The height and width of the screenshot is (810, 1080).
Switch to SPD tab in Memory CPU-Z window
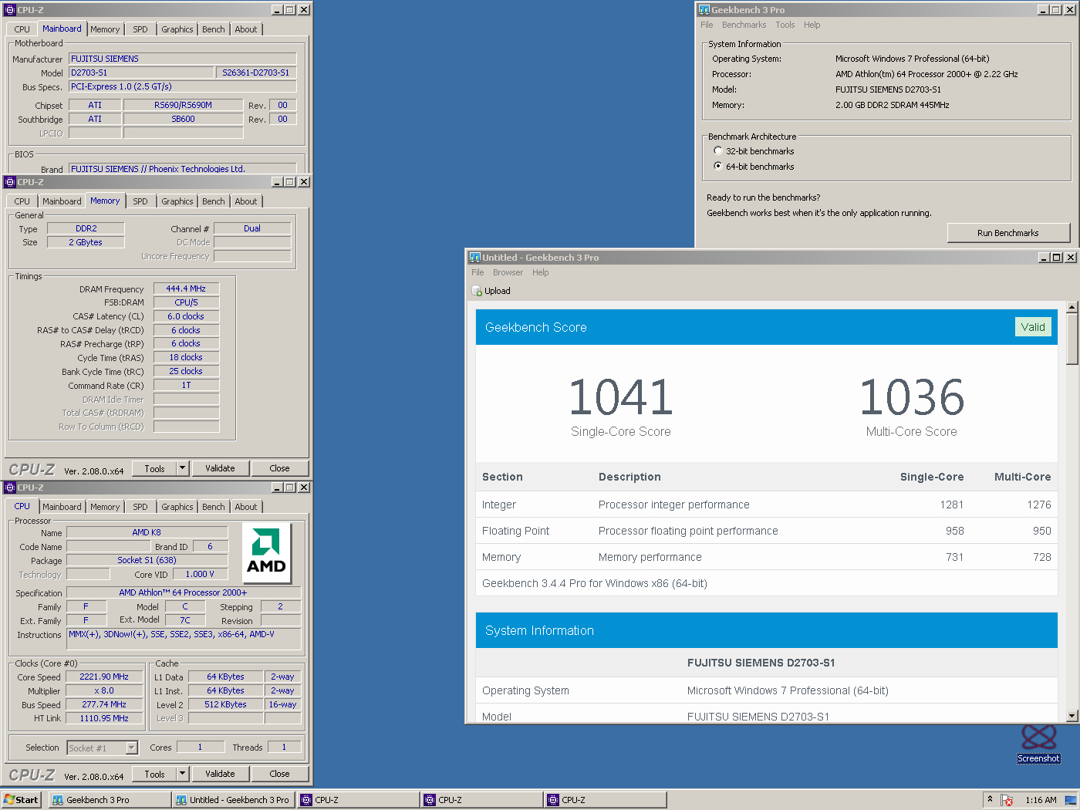(140, 201)
